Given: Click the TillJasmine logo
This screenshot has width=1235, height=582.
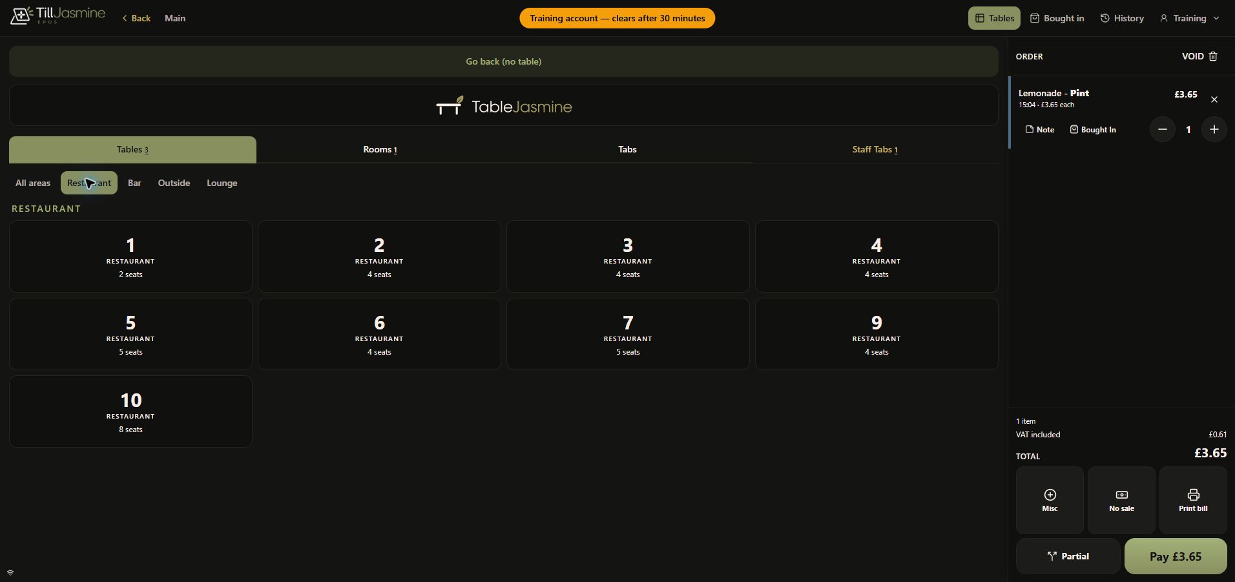Looking at the screenshot, I should (x=57, y=16).
